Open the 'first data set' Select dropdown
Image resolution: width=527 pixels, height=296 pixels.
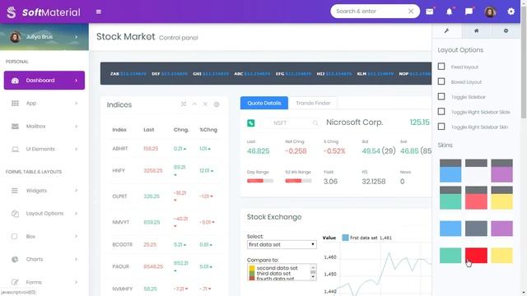click(282, 245)
